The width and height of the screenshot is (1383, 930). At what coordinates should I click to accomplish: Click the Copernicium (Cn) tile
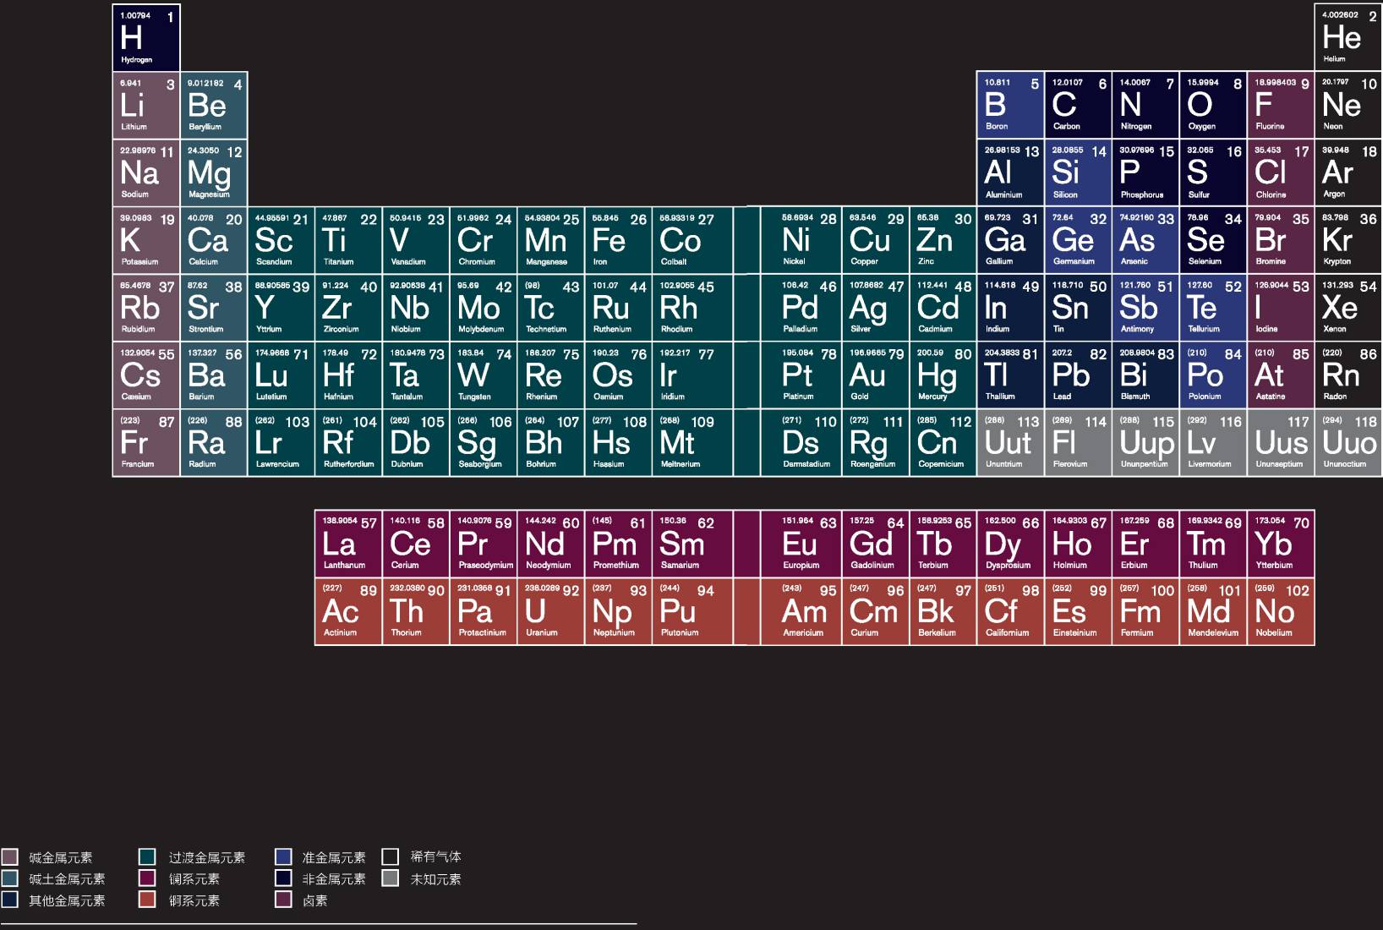(x=943, y=443)
